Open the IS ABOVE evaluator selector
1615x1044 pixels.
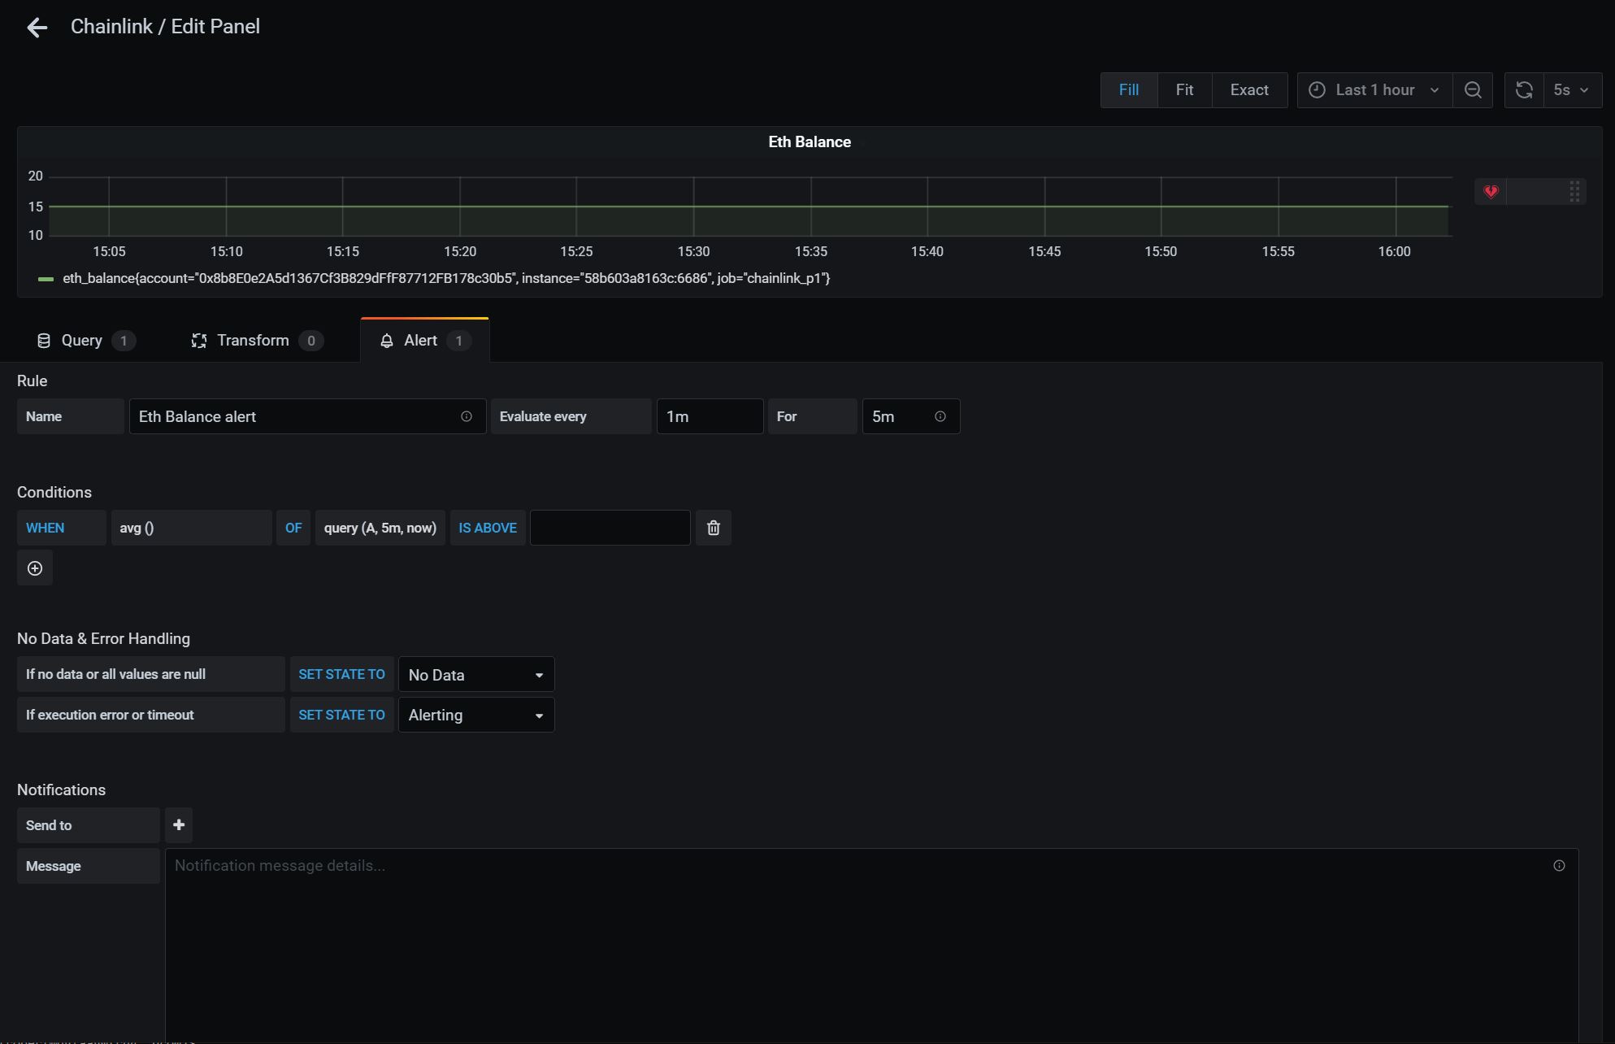[x=488, y=528]
